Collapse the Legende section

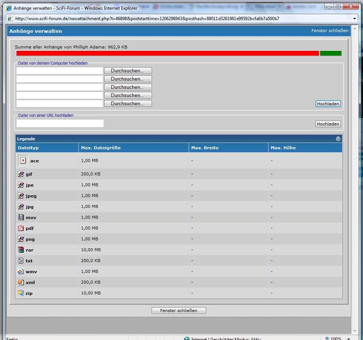click(338, 139)
